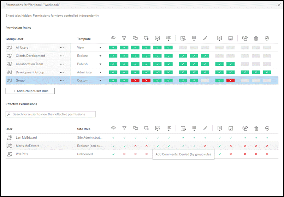Click the funnel icon in Effective Permissions header
Screen dimensions: 284x197
pyautogui.click(x=124, y=128)
